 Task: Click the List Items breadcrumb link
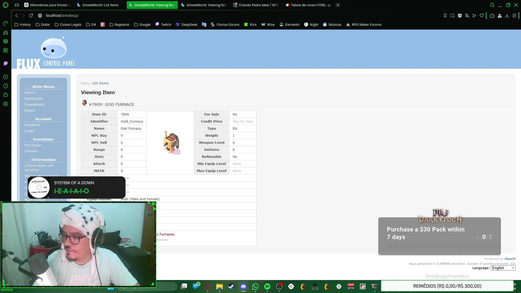click(x=100, y=83)
